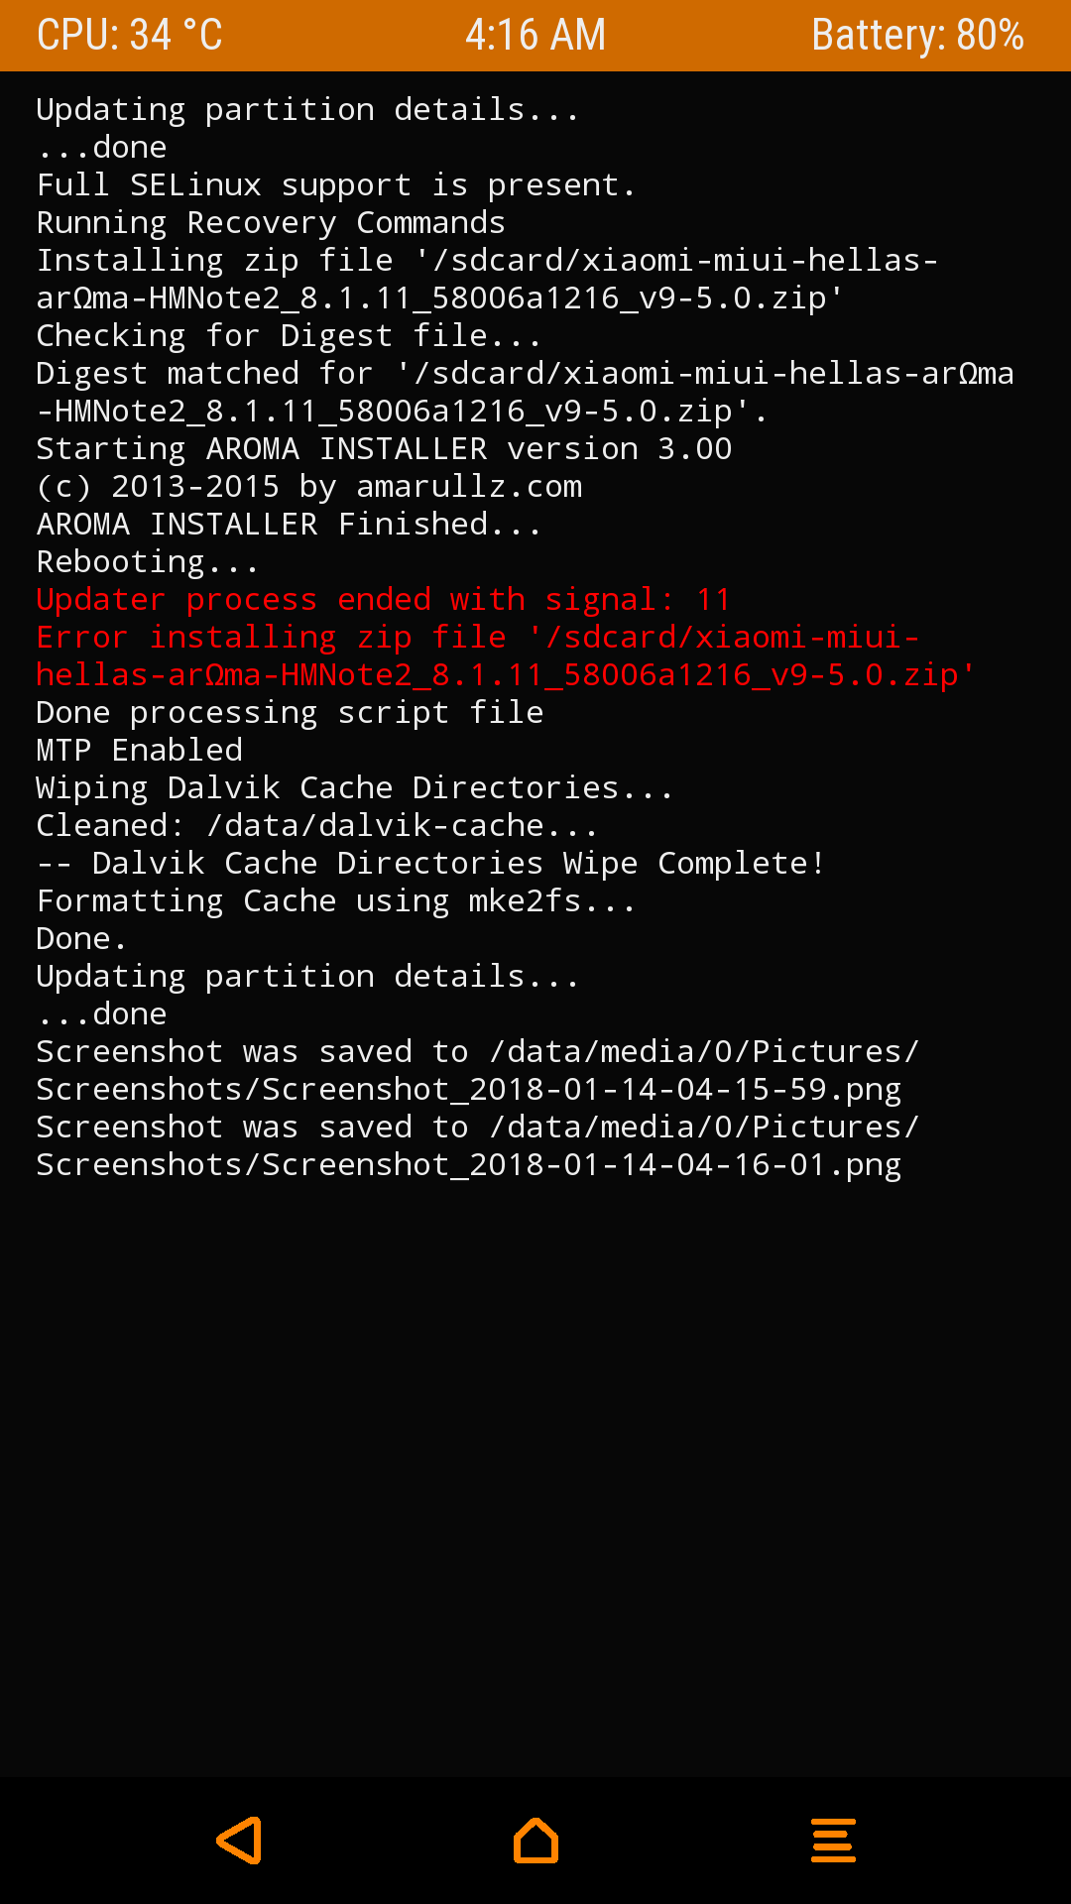Tap the orange back arrow icon

point(239,1841)
